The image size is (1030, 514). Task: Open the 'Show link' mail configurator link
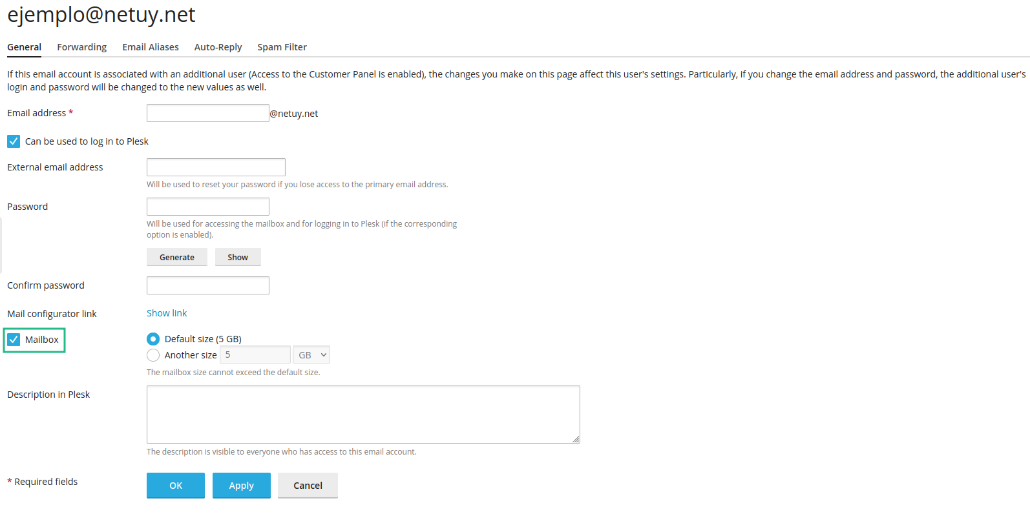[x=167, y=313]
